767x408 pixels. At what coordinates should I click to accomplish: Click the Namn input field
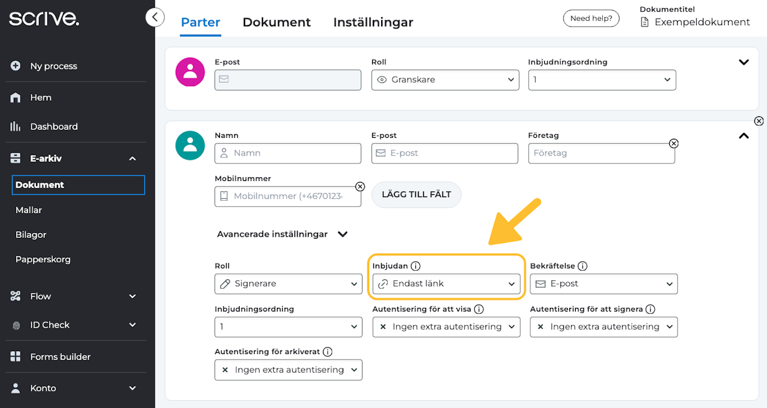(x=288, y=153)
